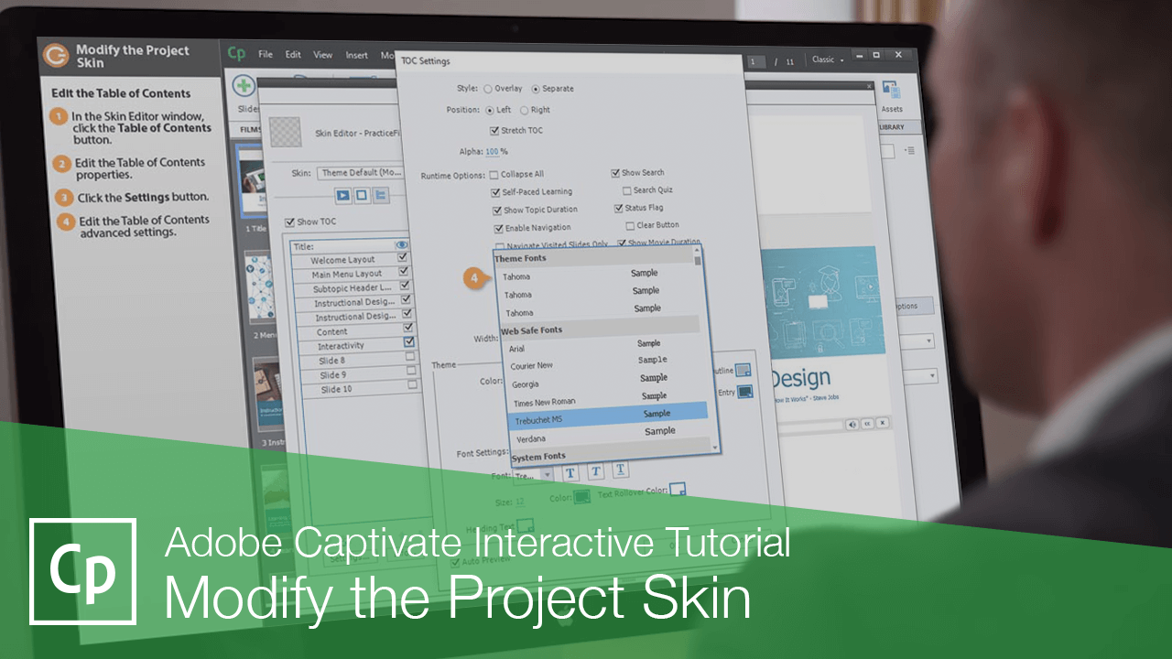1172x659 pixels.
Task: Click the Alpha 100 value field
Action: point(492,152)
